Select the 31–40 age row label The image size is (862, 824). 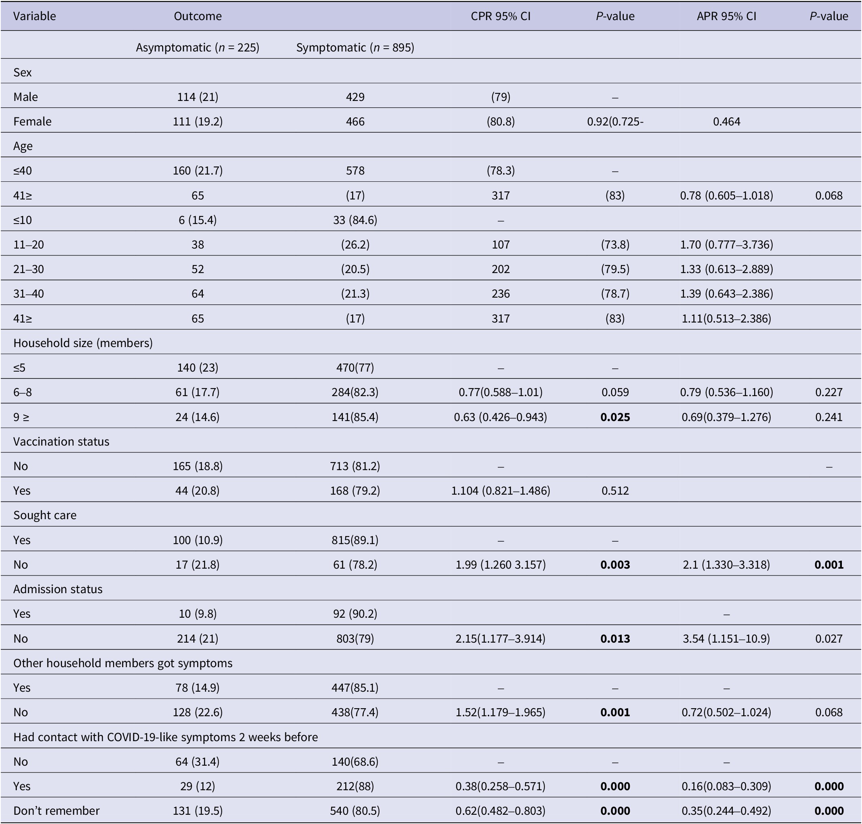pos(29,294)
